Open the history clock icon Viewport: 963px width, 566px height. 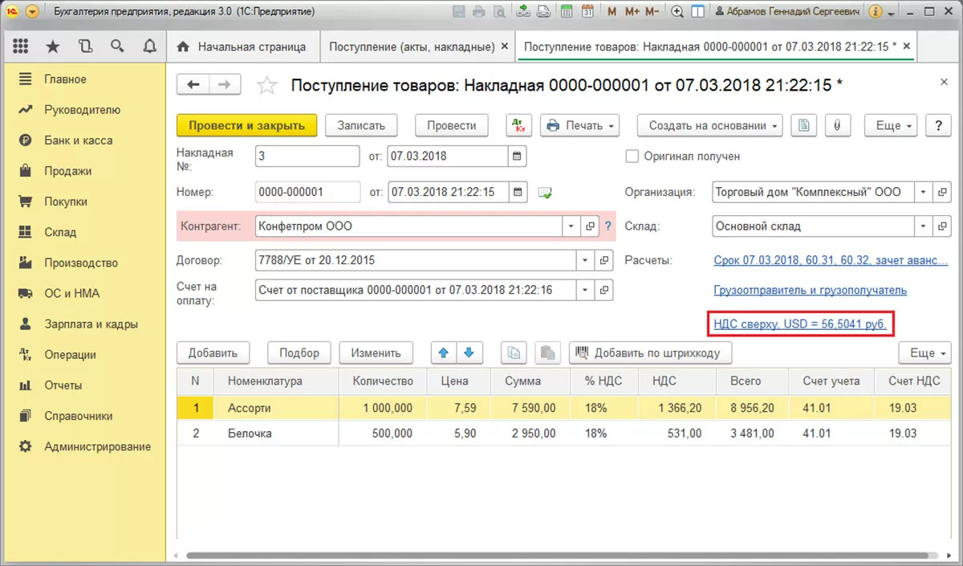coord(85,47)
